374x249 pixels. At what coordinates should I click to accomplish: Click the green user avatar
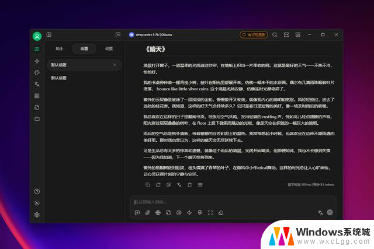point(37,36)
